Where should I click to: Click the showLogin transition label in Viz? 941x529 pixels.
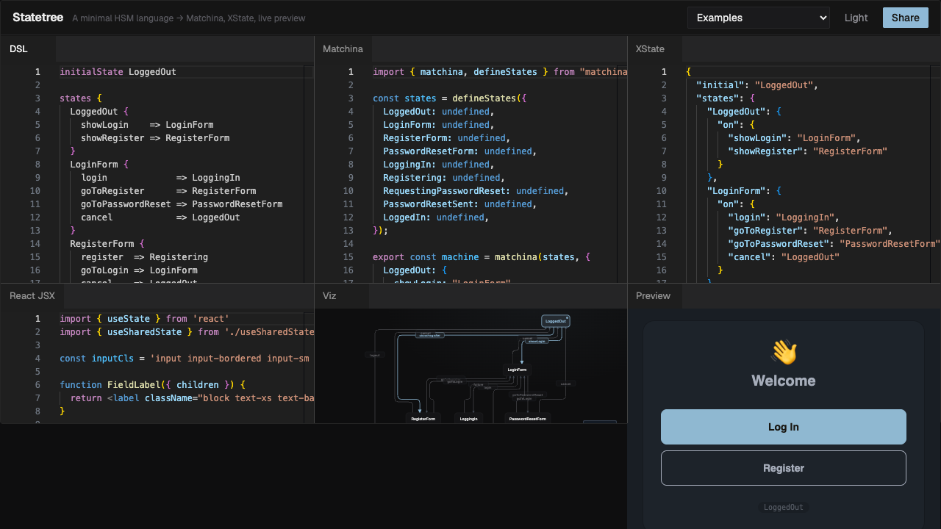(537, 341)
